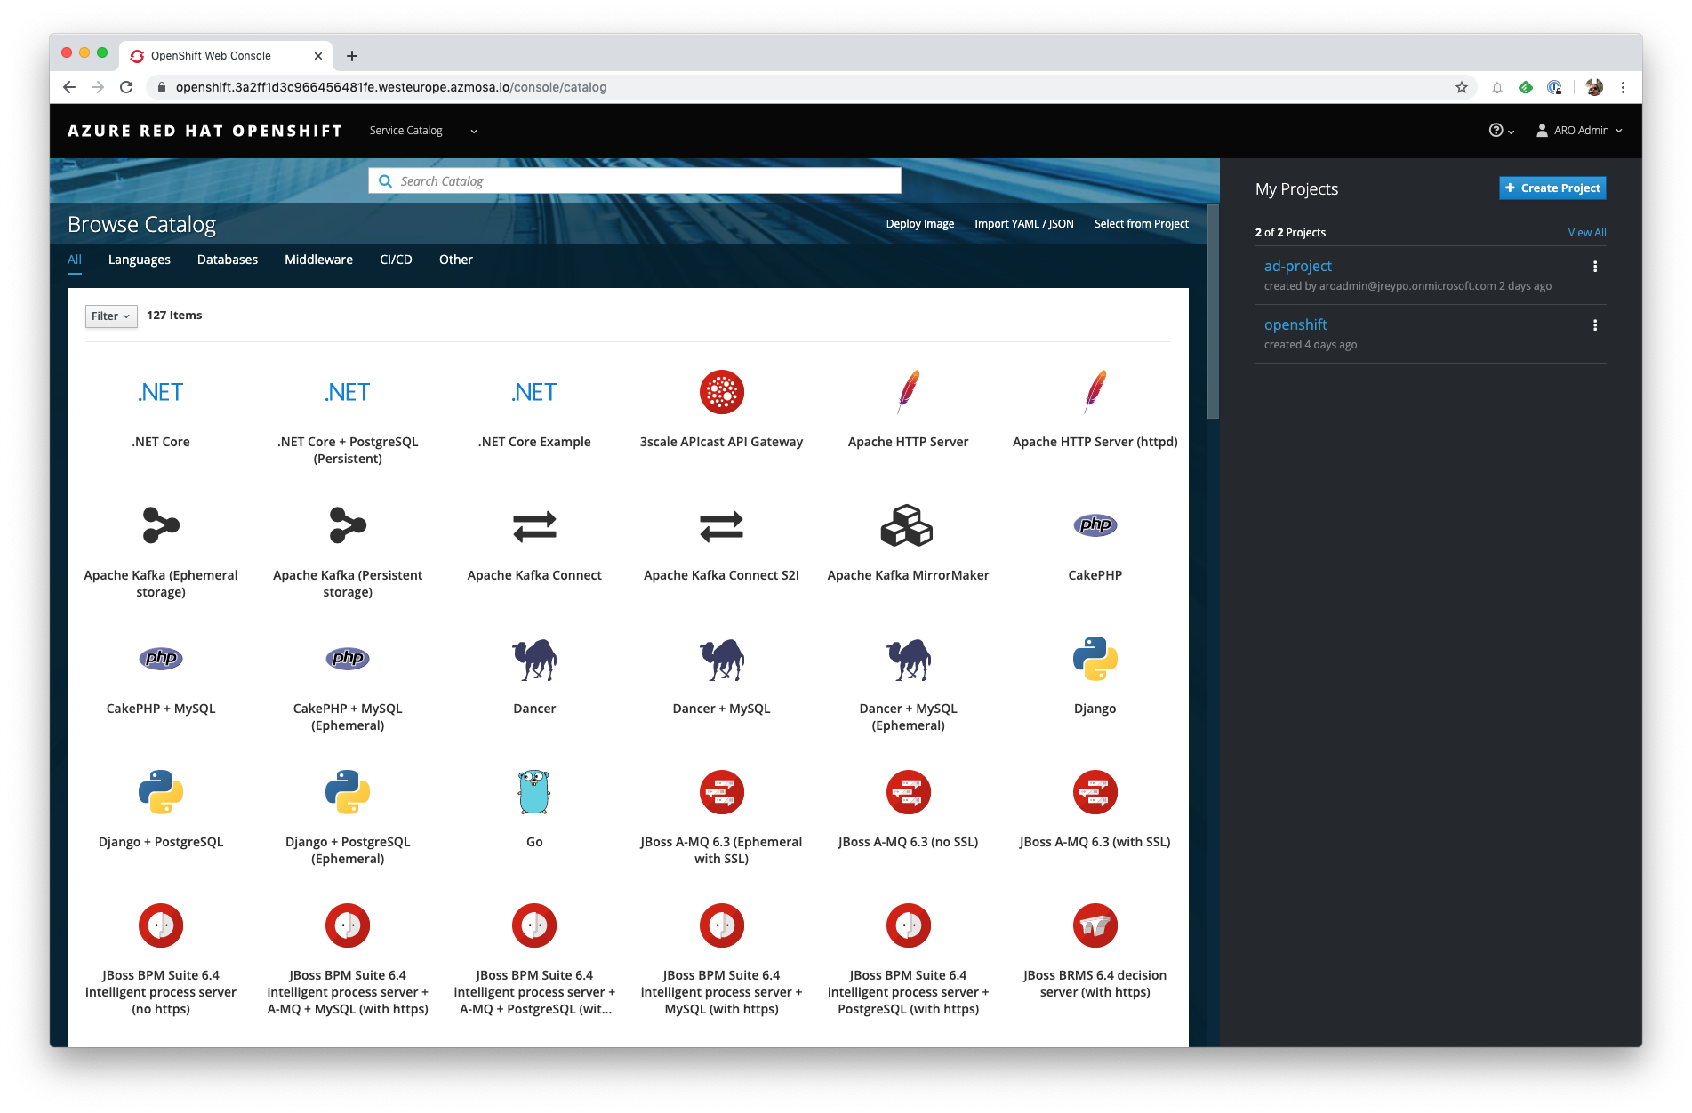The height and width of the screenshot is (1113, 1692).
Task: Choose the CakePHP php logo icon
Action: (x=1095, y=525)
